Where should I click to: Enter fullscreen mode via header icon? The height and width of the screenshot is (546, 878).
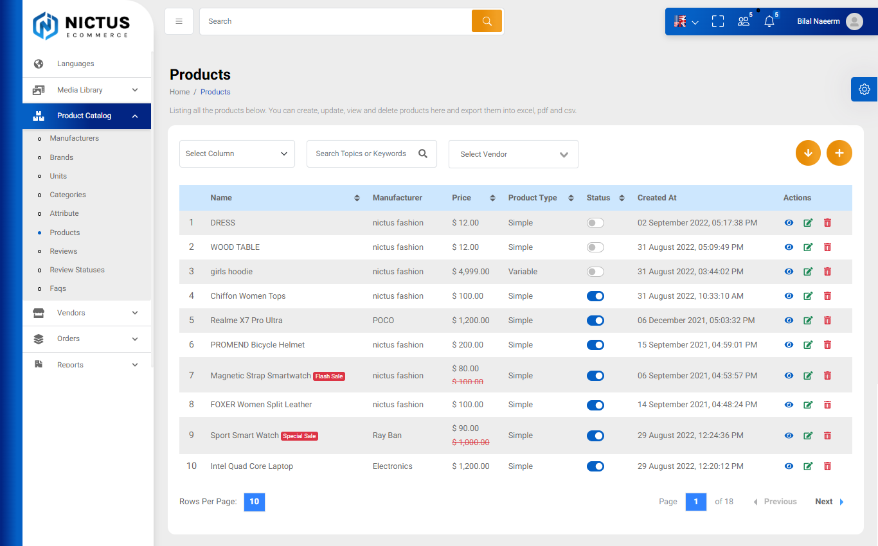[718, 21]
